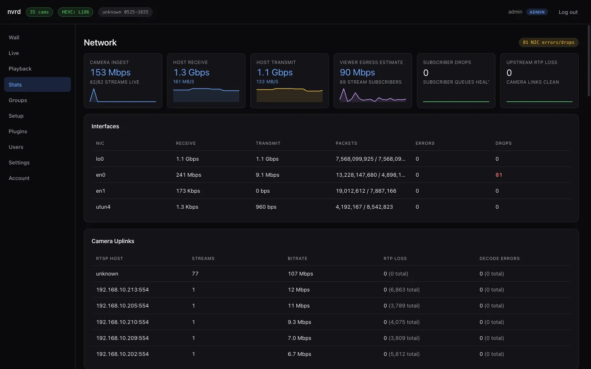
Task: Click the 90 Mbps egress value
Action: pos(357,73)
